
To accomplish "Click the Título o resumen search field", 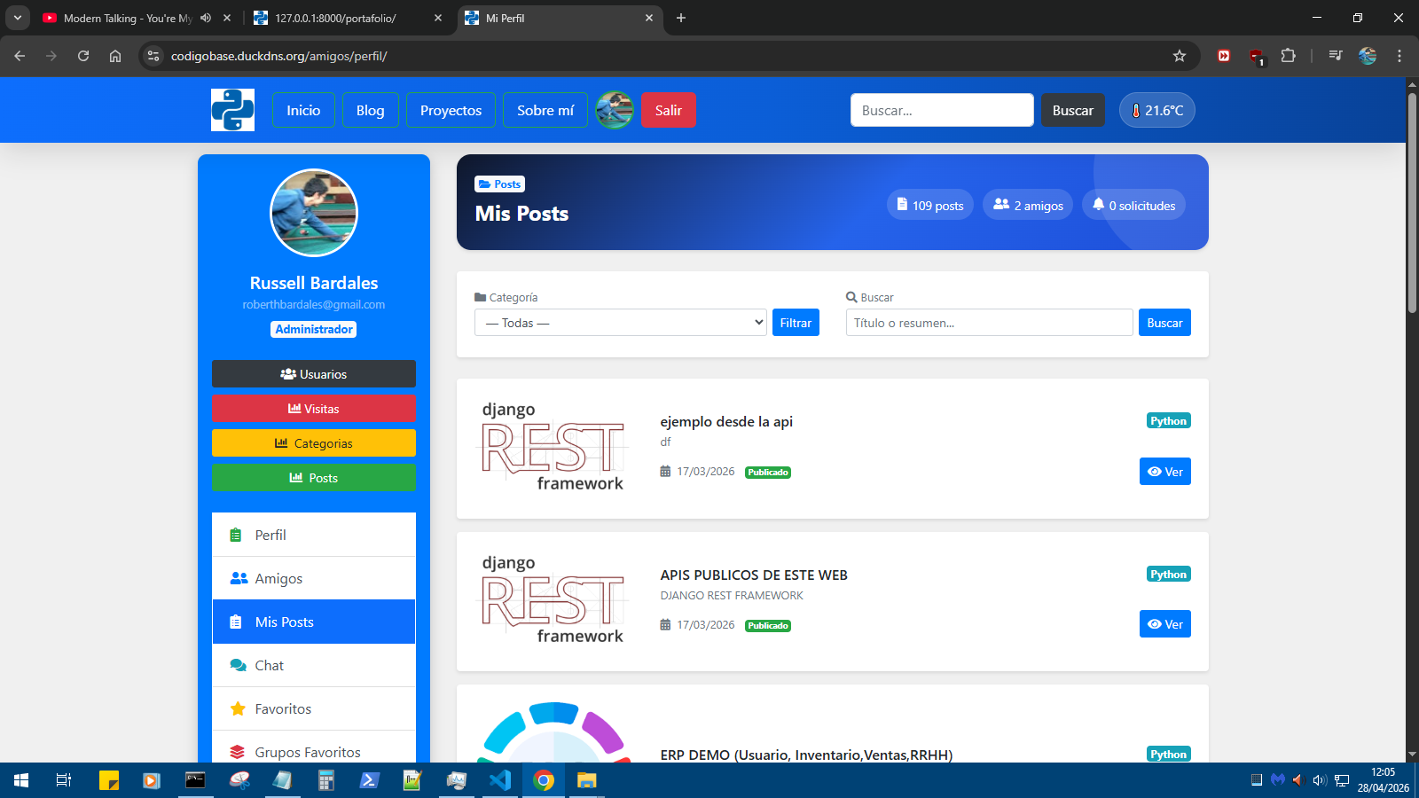I will tap(990, 323).
